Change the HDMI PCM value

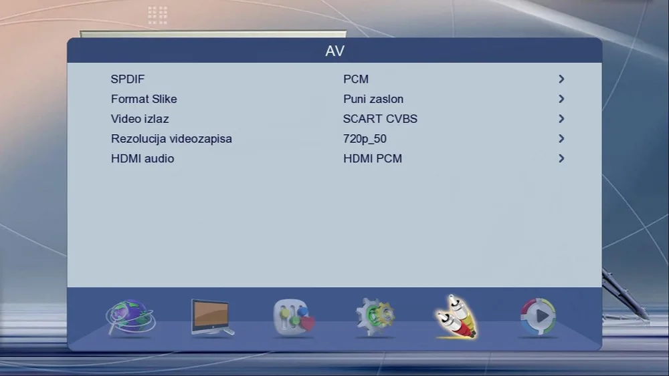click(373, 158)
